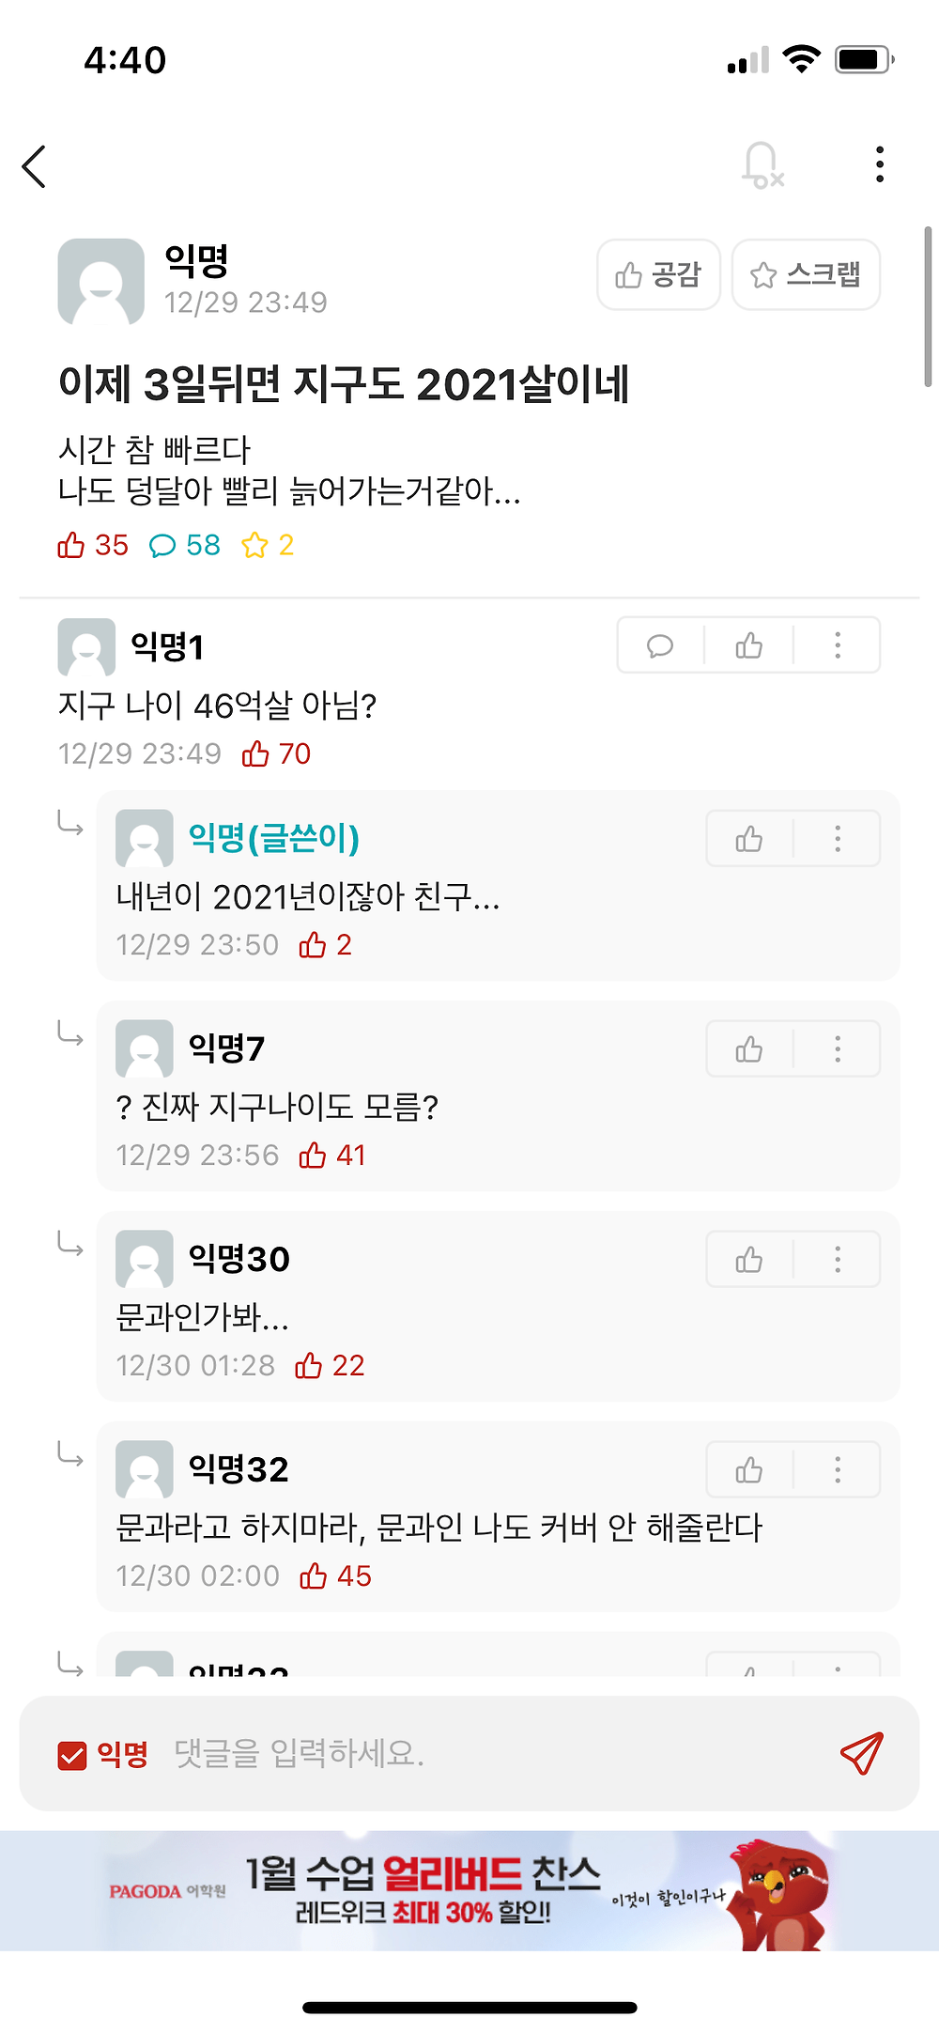Thumbs-up the 익명30 reply
939x2033 pixels.
click(748, 1260)
